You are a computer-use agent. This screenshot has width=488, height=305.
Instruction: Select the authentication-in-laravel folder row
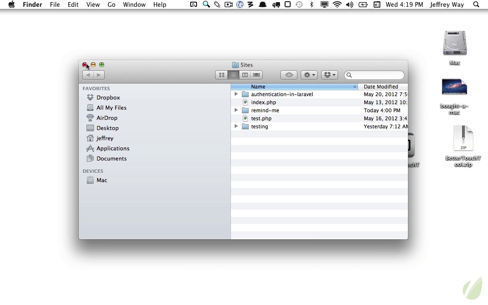click(x=319, y=94)
